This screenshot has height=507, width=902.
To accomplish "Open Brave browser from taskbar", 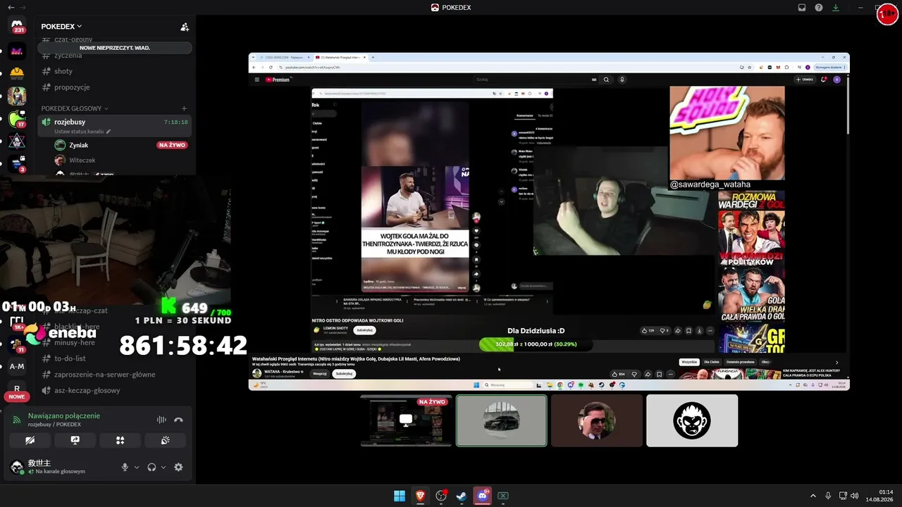I will click(421, 496).
